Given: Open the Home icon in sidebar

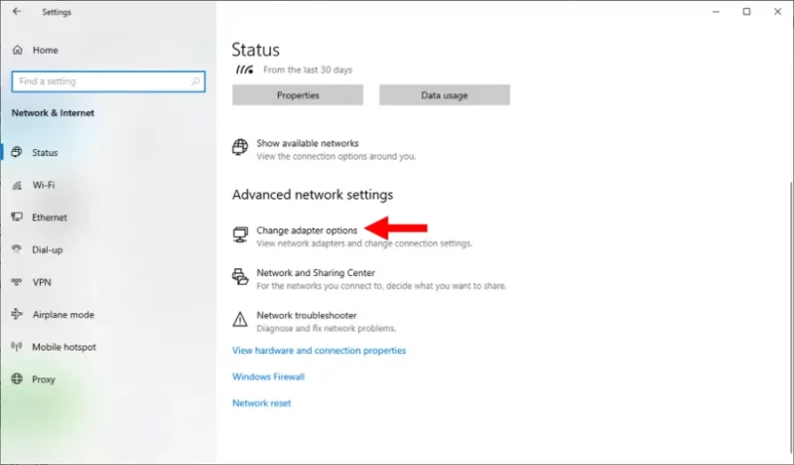Looking at the screenshot, I should tap(18, 50).
